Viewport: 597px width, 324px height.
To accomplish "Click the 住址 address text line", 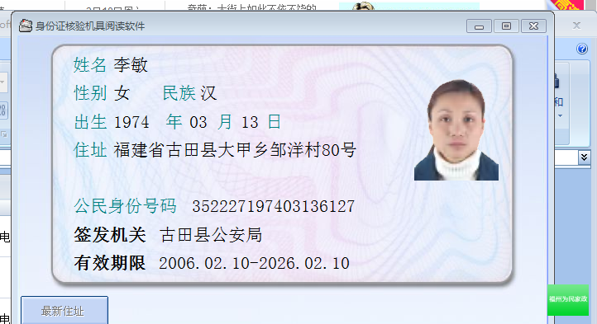I will (x=235, y=150).
